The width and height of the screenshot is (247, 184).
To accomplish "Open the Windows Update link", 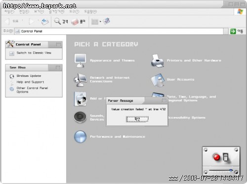I will (x=29, y=76).
